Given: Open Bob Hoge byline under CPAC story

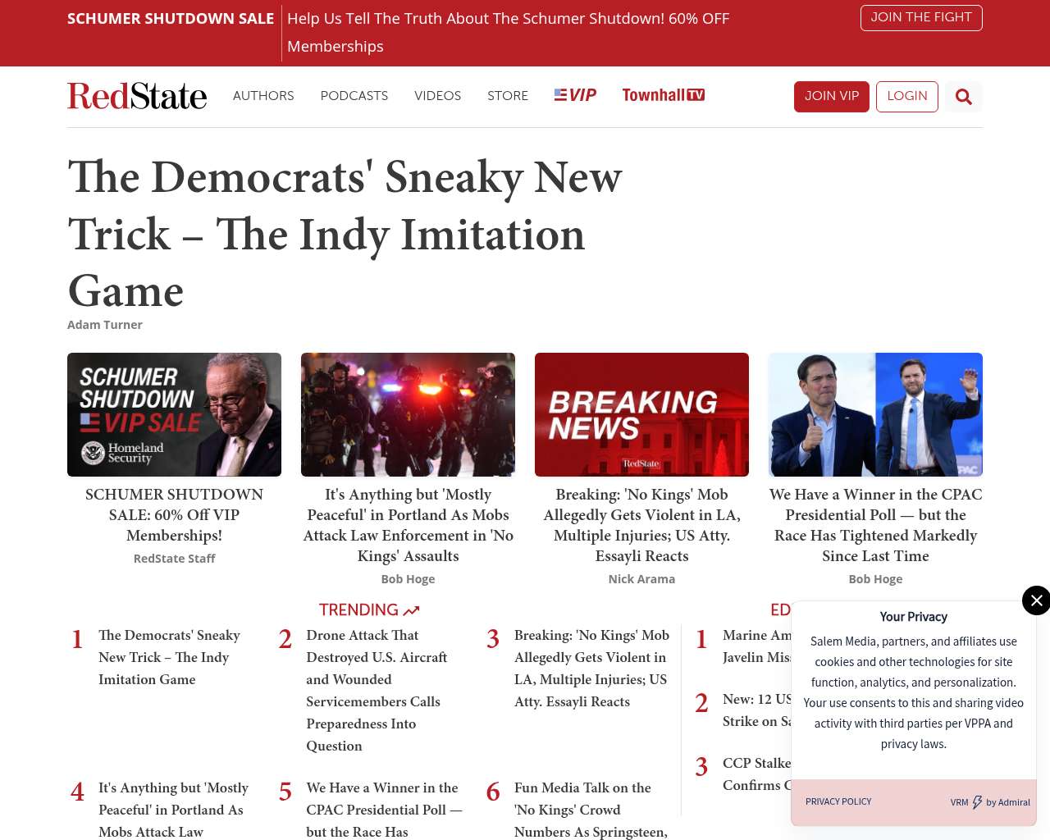Looking at the screenshot, I should [x=875, y=579].
